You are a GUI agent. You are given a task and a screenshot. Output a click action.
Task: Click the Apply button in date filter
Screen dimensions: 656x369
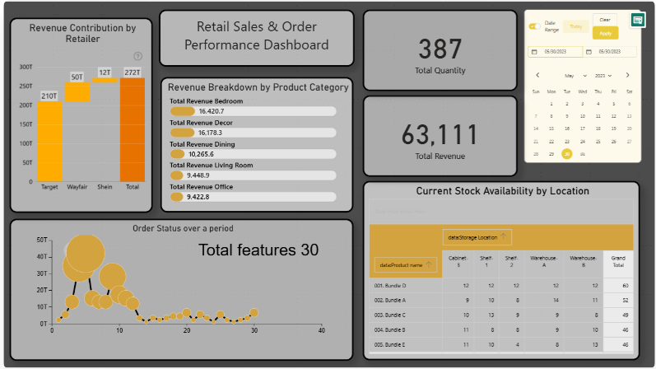(605, 33)
